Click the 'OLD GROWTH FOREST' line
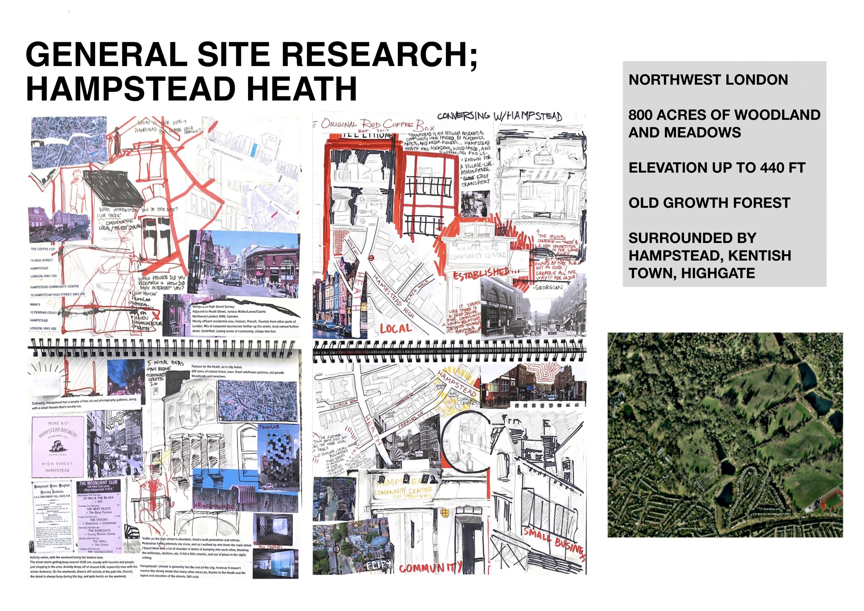Image resolution: width=864 pixels, height=611 pixels. pos(709,203)
